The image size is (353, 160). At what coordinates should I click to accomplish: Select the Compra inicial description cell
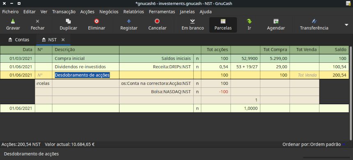[86, 59]
